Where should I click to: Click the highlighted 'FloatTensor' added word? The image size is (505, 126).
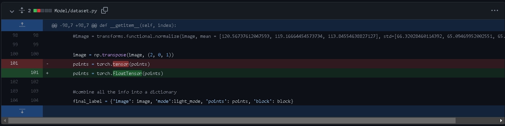click(x=127, y=73)
